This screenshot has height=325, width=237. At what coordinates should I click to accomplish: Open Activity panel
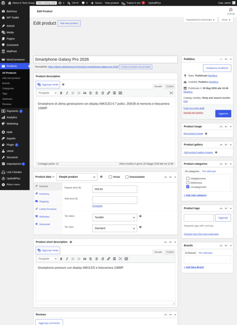click(231, 11)
